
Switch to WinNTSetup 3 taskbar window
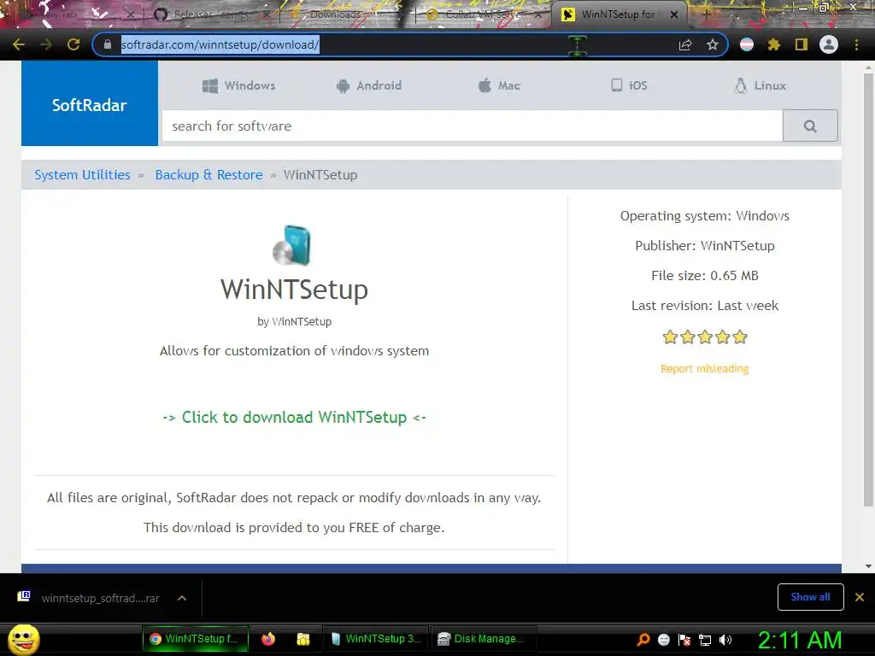pyautogui.click(x=376, y=639)
